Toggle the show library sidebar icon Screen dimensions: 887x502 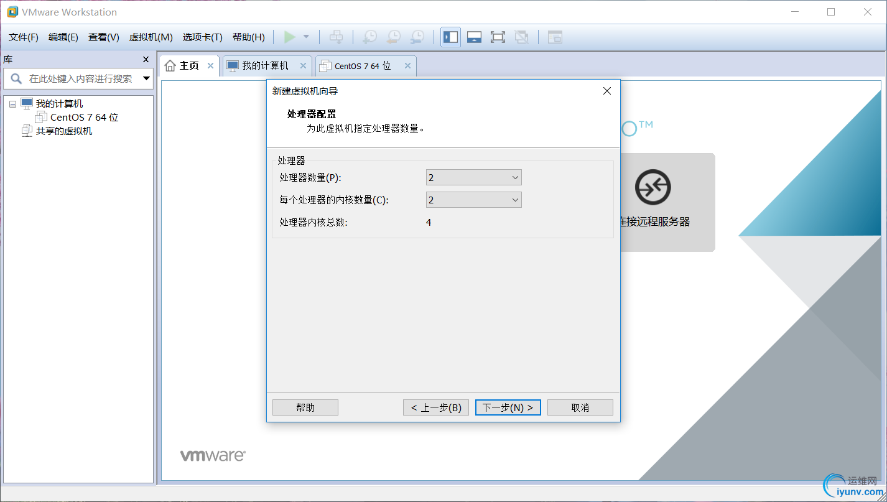(450, 37)
